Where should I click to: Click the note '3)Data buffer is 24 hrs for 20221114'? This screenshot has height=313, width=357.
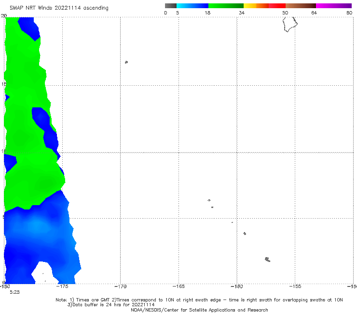point(111,305)
